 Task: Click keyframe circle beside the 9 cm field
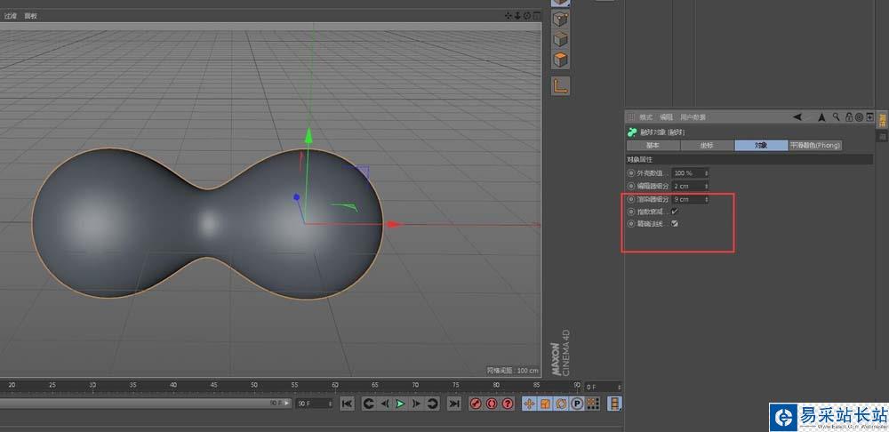[631, 200]
